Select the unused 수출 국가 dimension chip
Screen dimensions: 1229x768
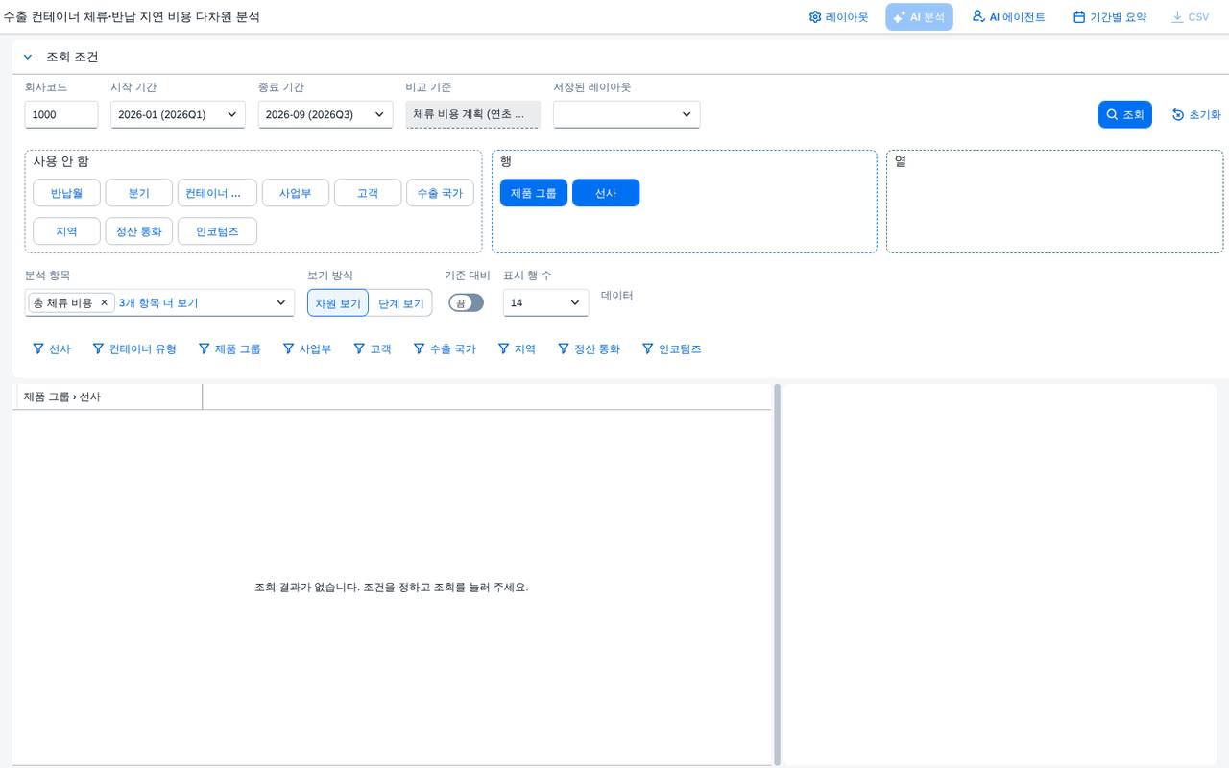tap(440, 193)
